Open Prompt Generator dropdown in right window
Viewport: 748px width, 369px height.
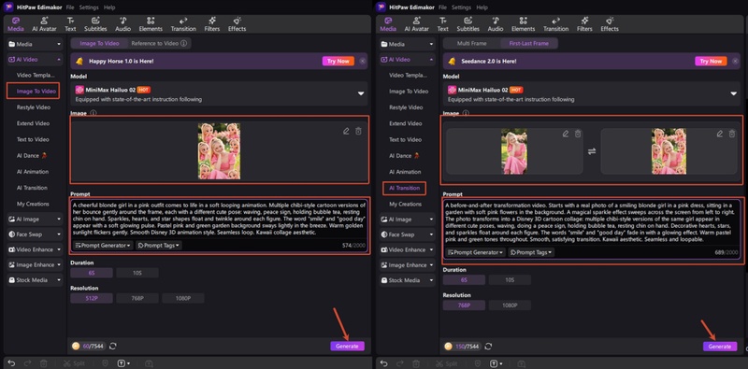point(476,252)
